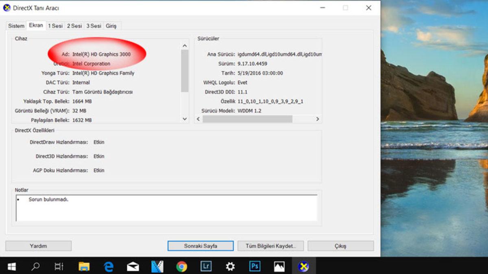Switch to the Sistem tab

click(x=16, y=26)
